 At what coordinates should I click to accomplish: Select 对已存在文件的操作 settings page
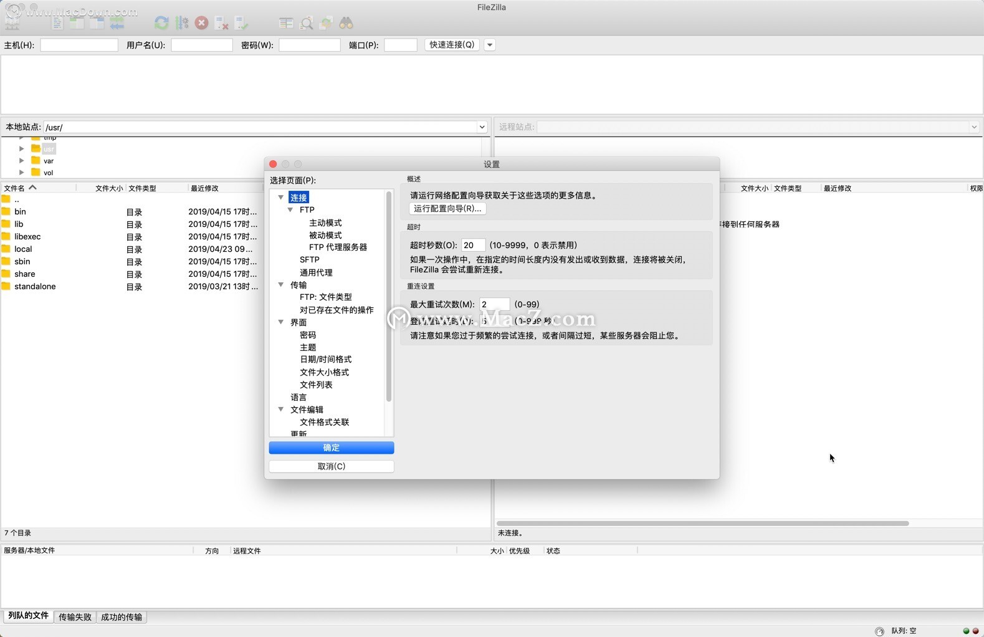click(337, 310)
